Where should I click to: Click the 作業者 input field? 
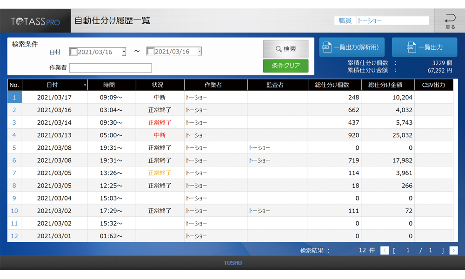(x=110, y=68)
